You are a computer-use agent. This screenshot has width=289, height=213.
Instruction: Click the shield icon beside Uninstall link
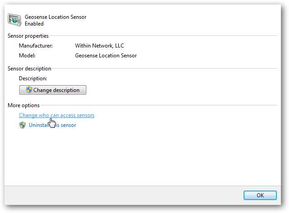click(x=22, y=125)
